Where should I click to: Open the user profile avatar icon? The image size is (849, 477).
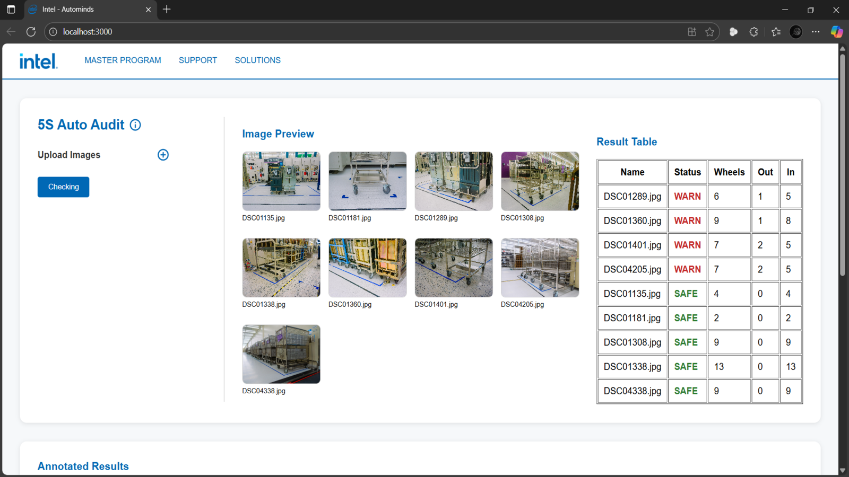(x=795, y=32)
